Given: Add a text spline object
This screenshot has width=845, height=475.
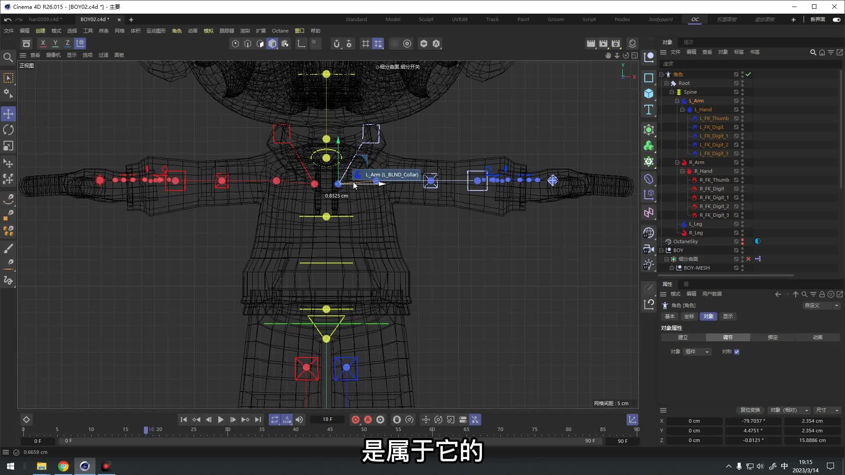Looking at the screenshot, I should click(x=649, y=110).
